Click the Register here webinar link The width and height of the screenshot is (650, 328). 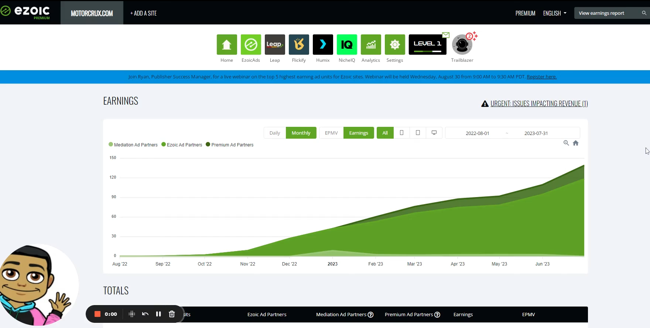[541, 77]
